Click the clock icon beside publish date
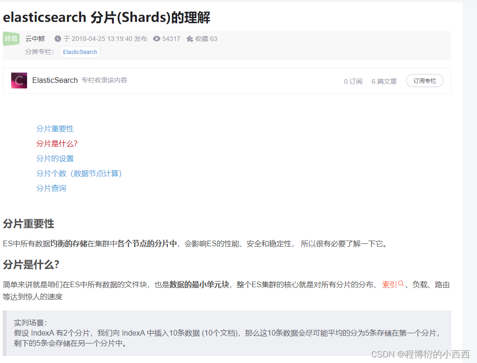Image resolution: width=477 pixels, height=363 pixels. point(58,39)
